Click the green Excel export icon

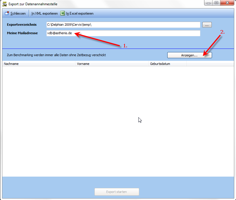(63, 13)
